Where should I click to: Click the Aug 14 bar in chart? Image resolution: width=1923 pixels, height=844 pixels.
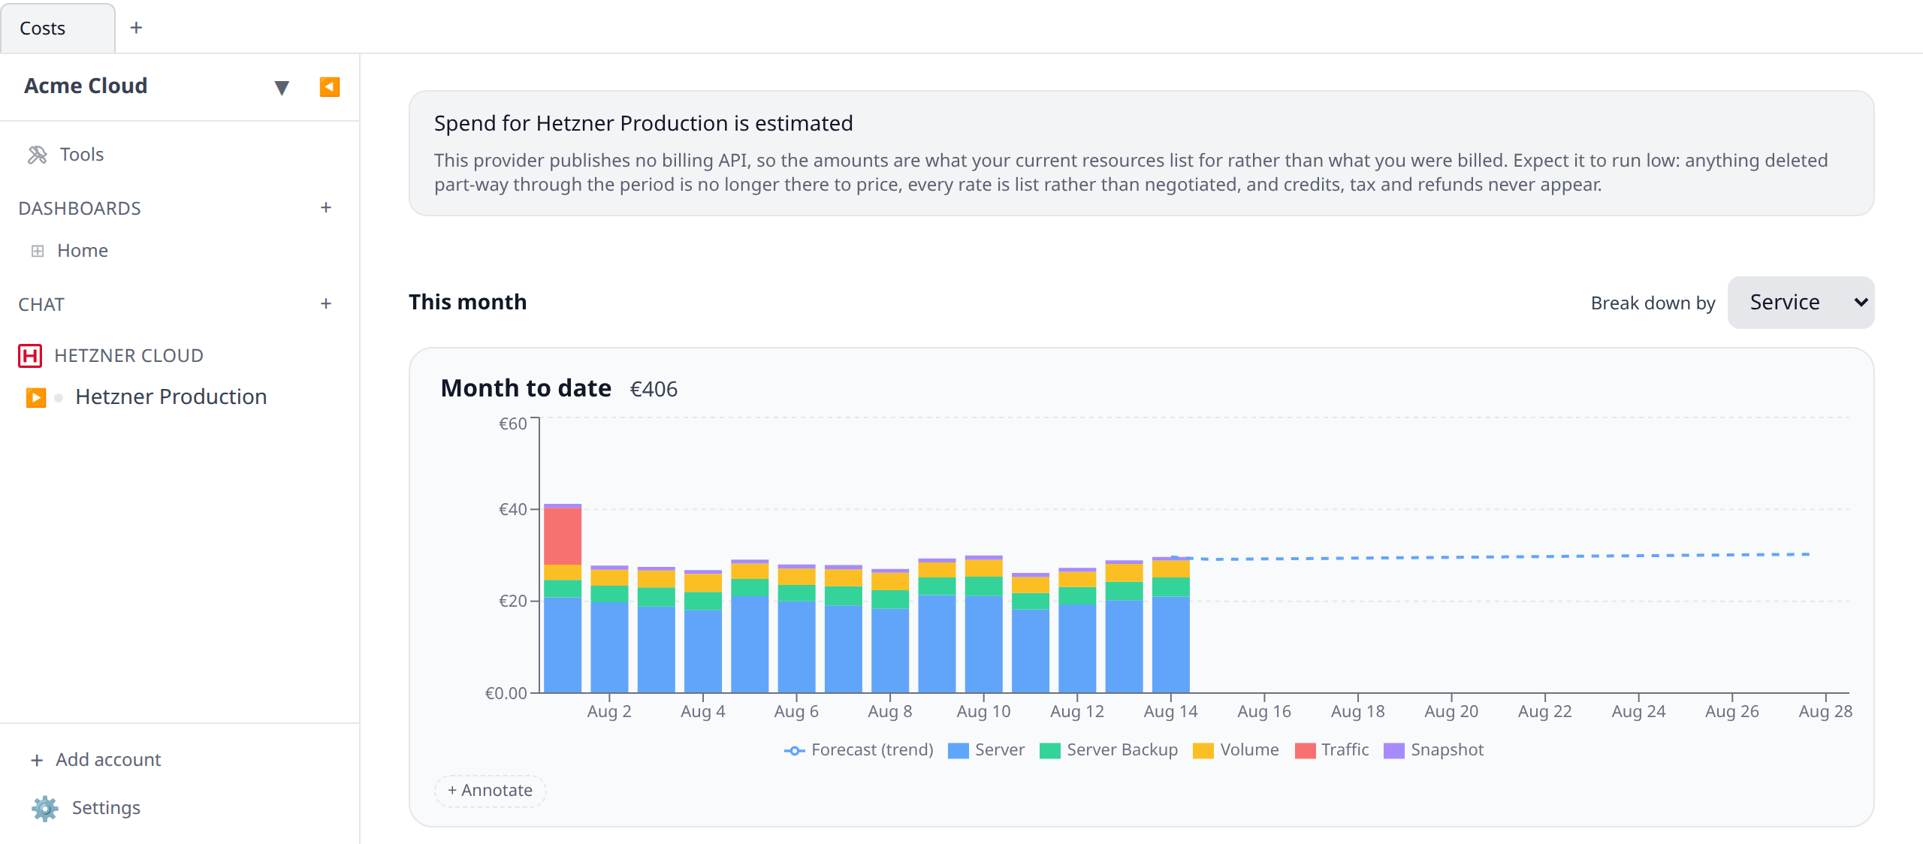1170,625
